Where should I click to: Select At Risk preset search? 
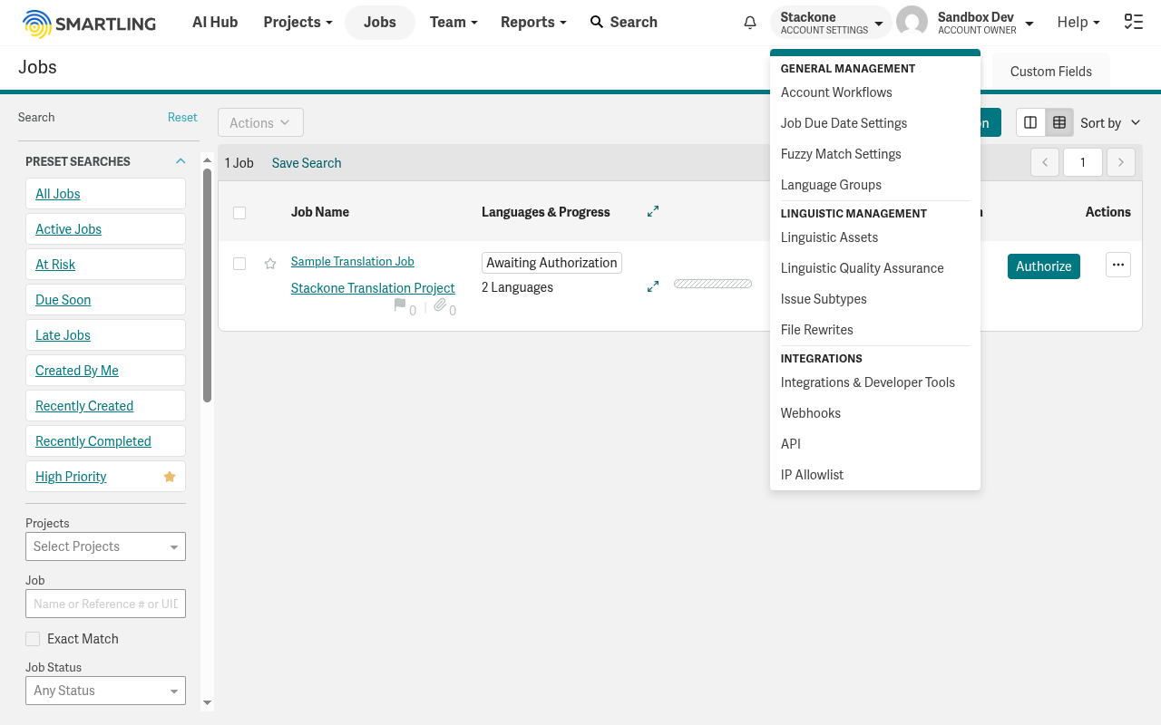(105, 265)
